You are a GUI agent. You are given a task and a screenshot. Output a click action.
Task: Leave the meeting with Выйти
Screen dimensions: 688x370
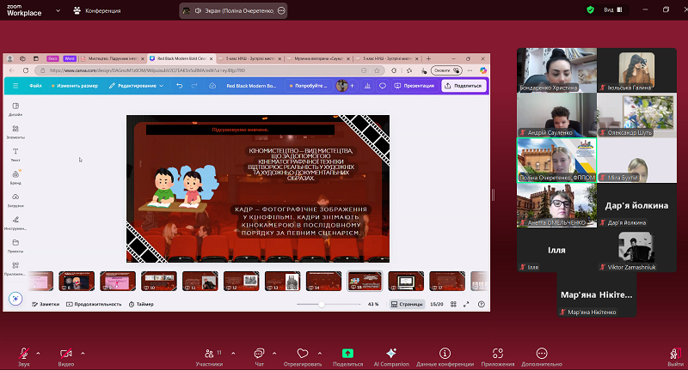(676, 356)
